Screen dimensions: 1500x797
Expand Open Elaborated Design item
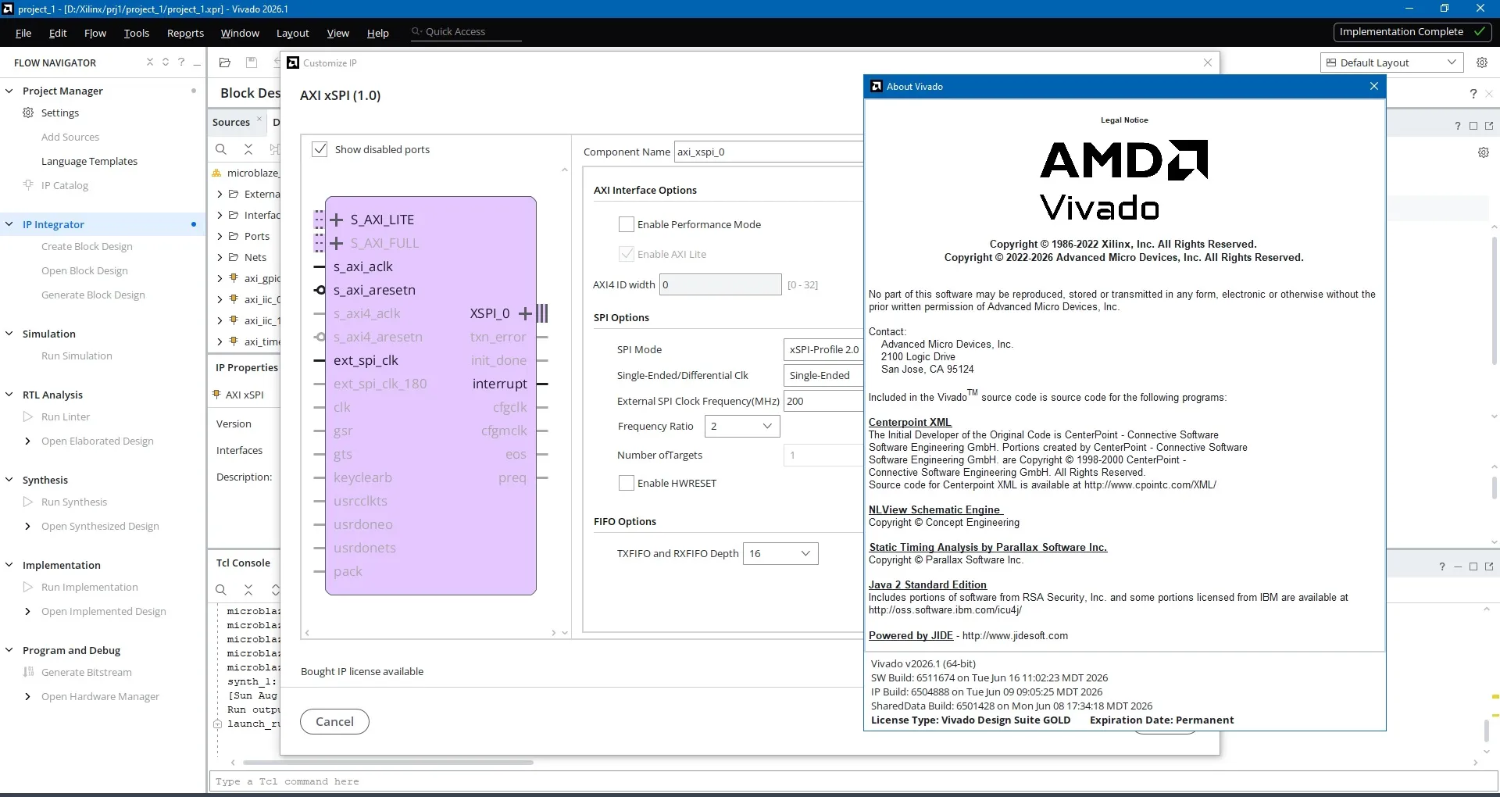[28, 441]
